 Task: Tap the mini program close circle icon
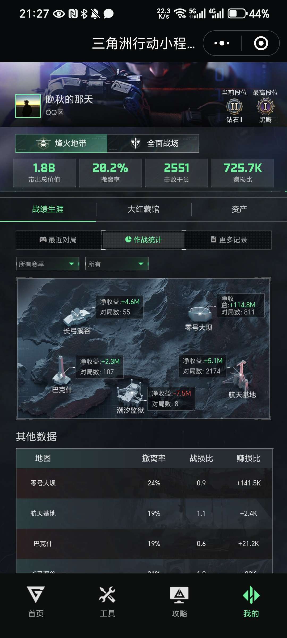[261, 43]
